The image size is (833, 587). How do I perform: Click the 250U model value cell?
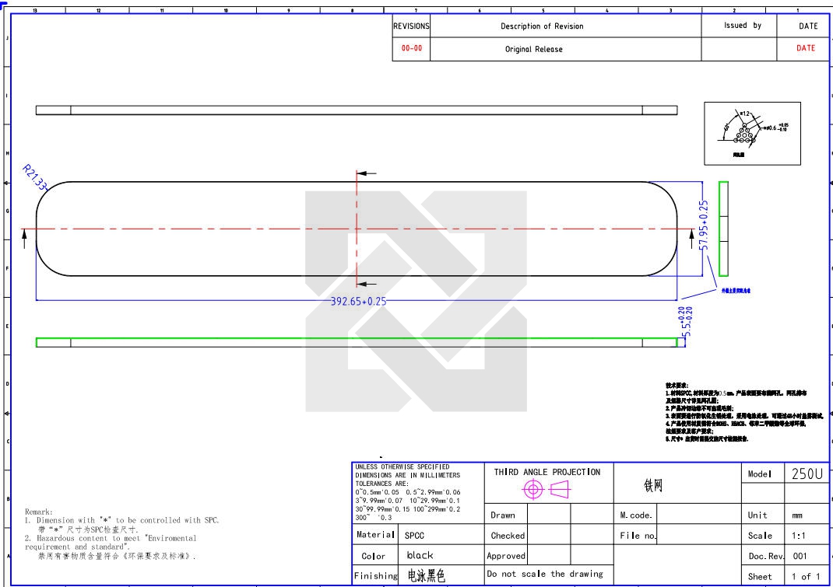coord(807,474)
